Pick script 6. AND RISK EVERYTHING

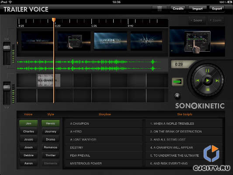tap(184, 163)
